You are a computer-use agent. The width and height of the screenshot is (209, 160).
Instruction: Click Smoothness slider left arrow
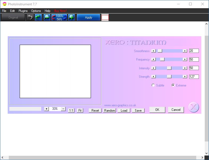click(153, 51)
